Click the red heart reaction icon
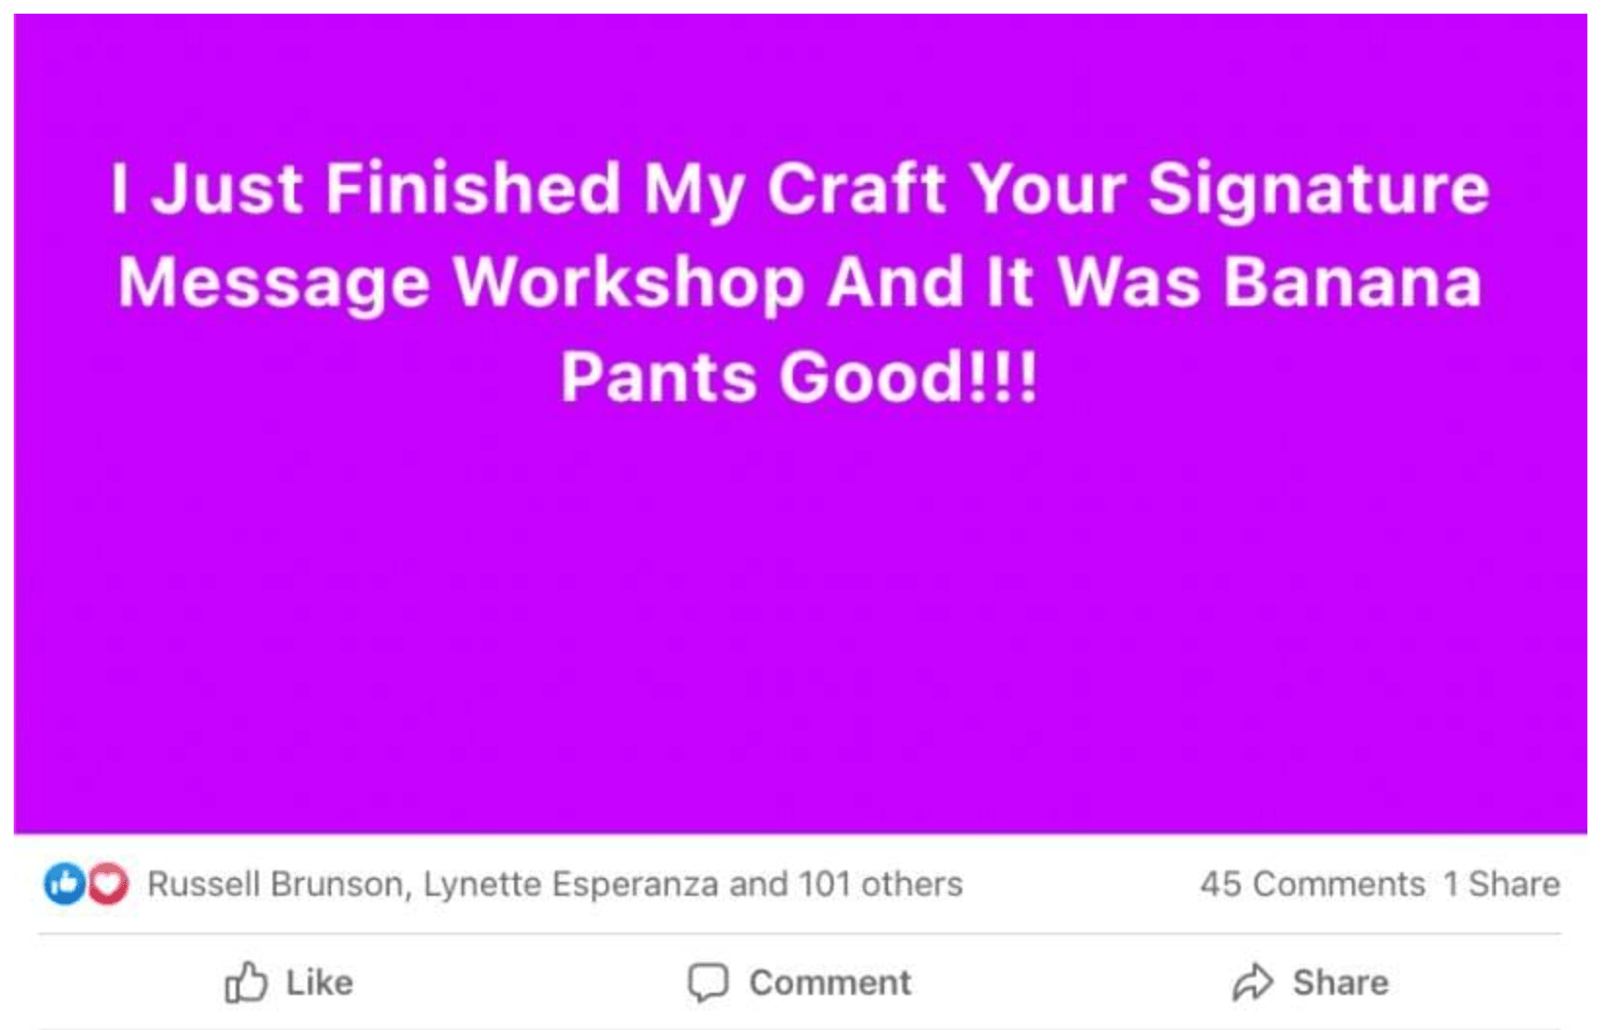 pos(108,884)
